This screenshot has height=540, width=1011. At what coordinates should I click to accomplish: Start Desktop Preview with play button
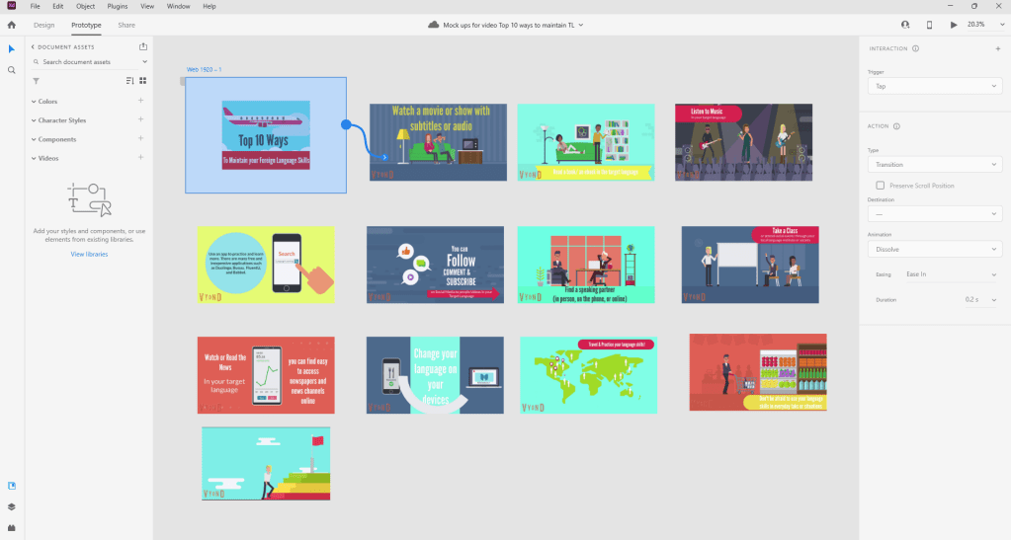(x=954, y=25)
